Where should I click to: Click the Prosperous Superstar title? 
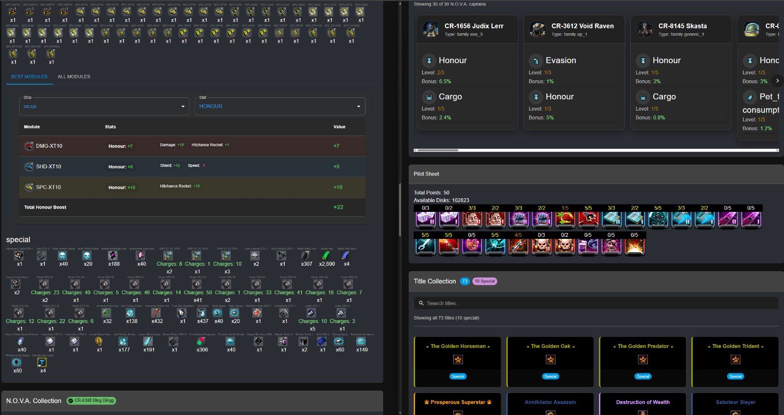[458, 402]
